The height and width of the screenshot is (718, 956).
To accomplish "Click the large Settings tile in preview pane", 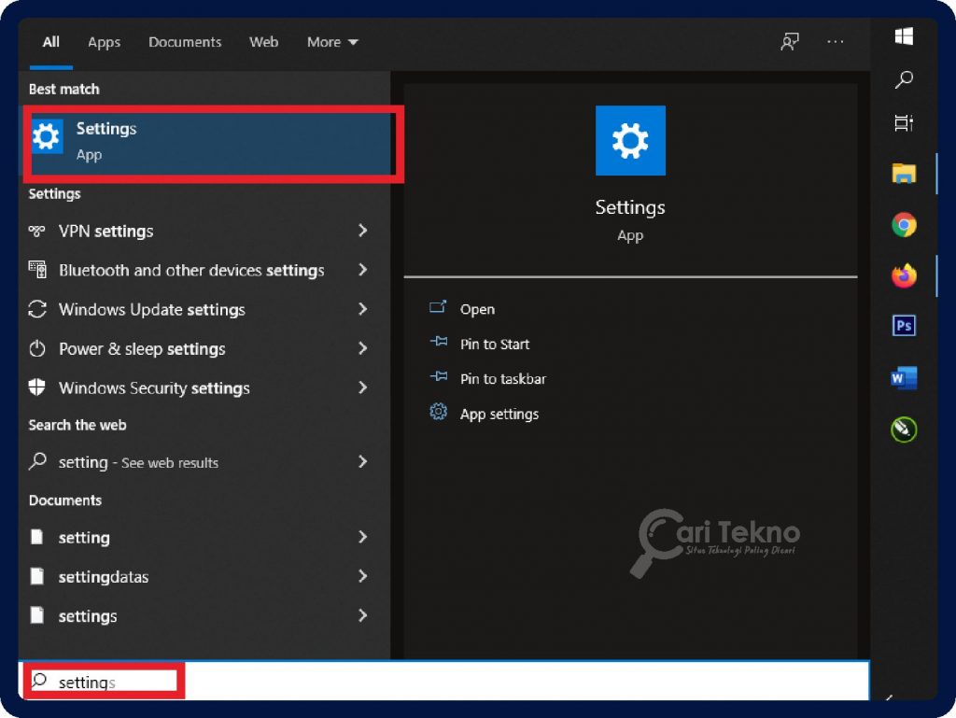I will 630,141.
